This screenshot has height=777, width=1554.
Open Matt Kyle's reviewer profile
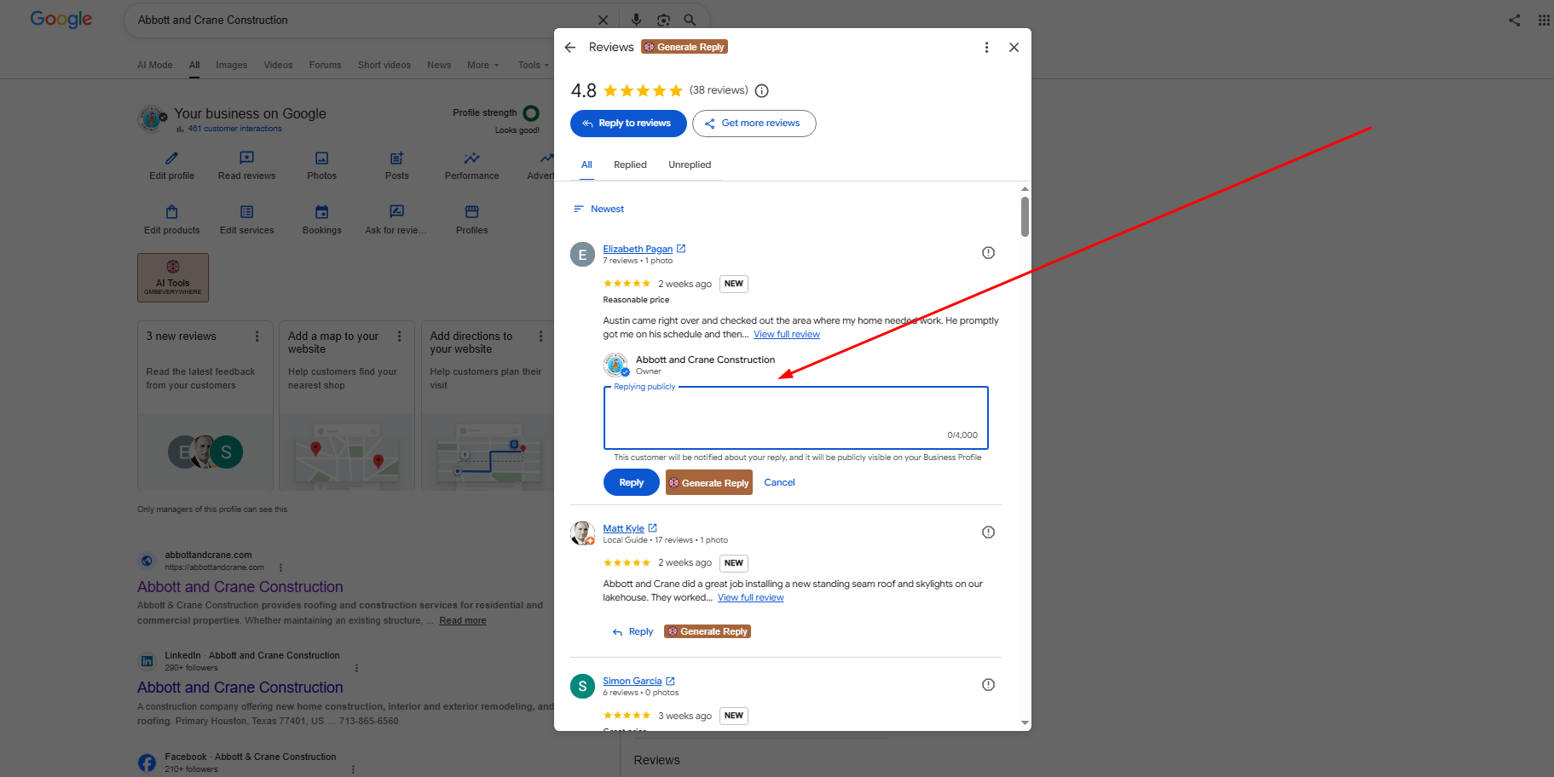(623, 528)
